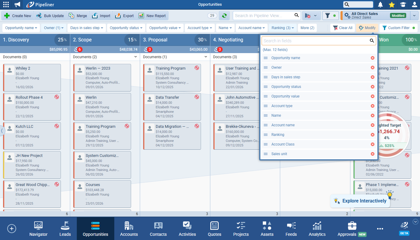Open the Ranking (3) filter dropdown
Image resolution: width=420 pixels, height=240 pixels.
282,28
